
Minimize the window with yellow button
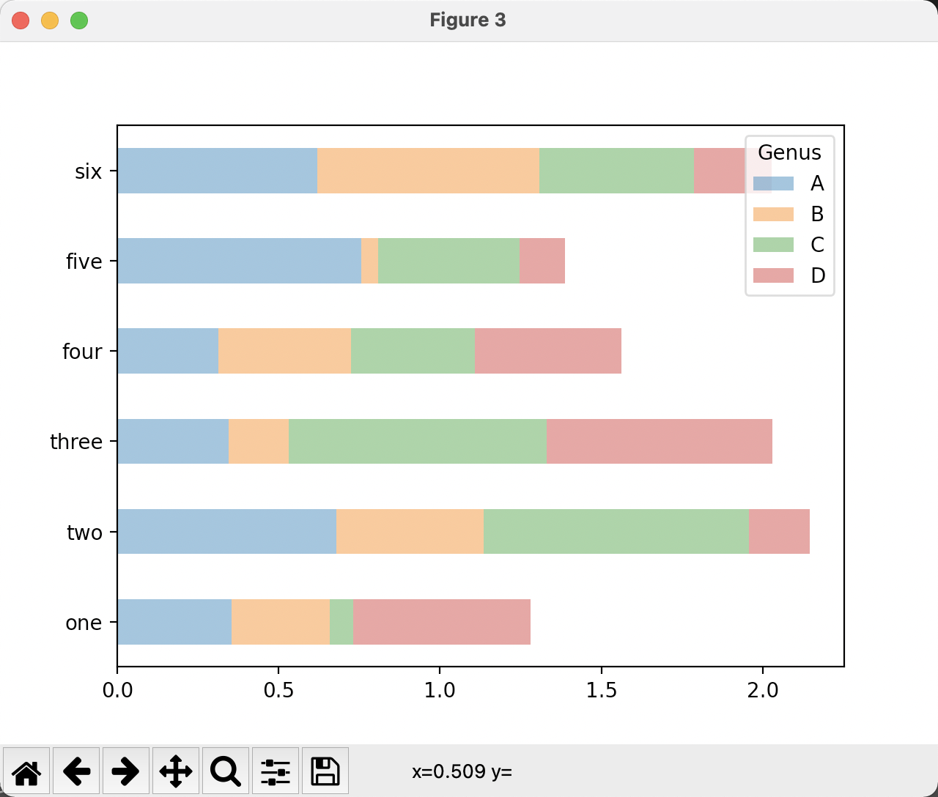click(x=50, y=21)
